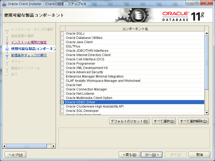Check Oracle JDBC/THIN Interfaces
The width and height of the screenshot is (215, 161).
[x=62, y=50]
